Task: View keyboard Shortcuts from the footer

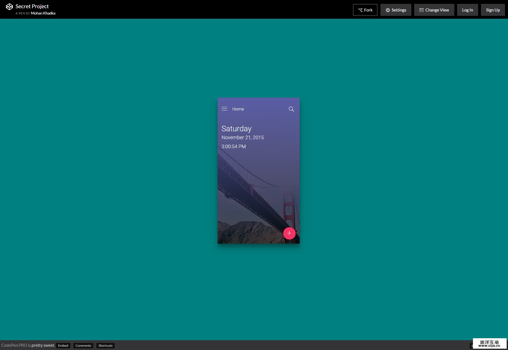Action: [105, 345]
